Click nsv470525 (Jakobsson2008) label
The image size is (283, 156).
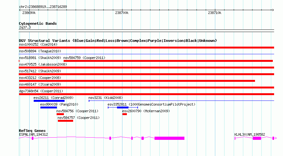43,64
